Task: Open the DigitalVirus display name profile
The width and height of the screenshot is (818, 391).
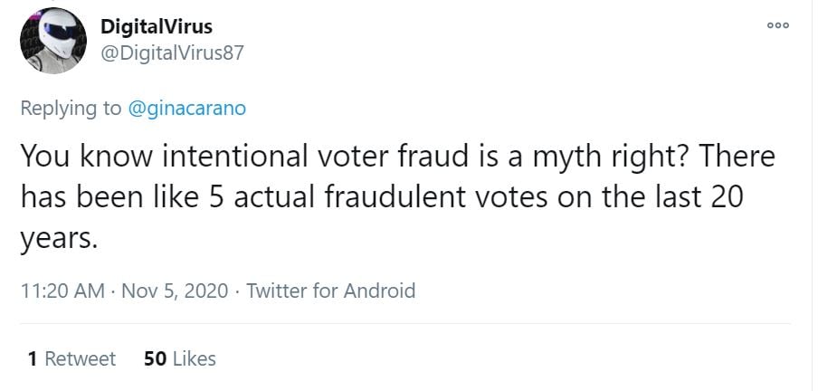Action: 156,27
